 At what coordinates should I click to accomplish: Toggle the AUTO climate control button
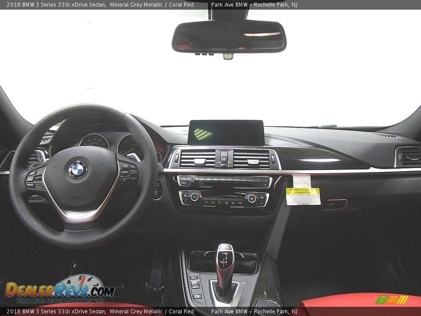194,197
